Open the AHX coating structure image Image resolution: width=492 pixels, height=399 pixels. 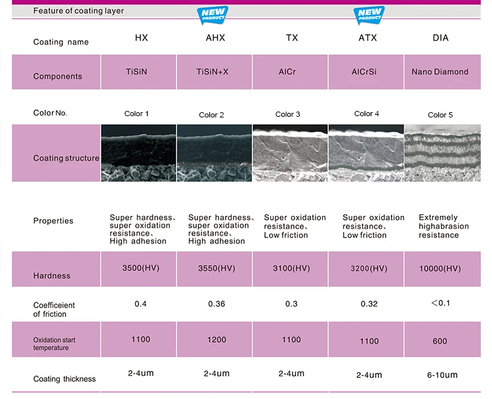point(215,153)
